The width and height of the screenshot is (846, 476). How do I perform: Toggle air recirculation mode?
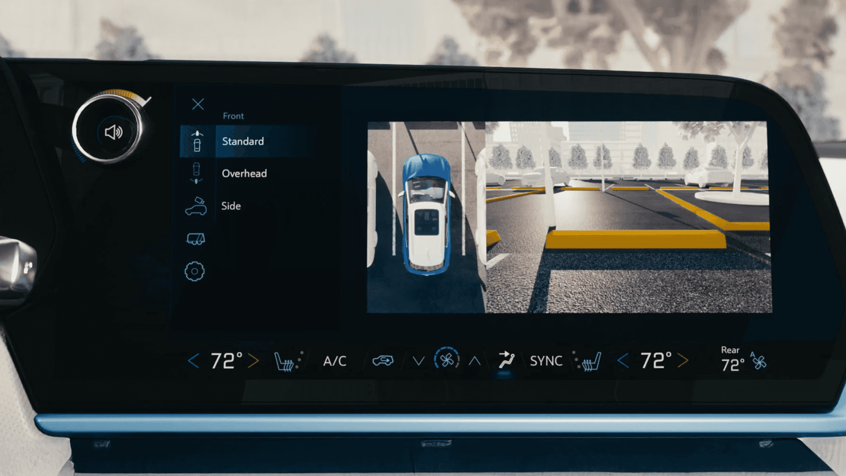coord(382,361)
